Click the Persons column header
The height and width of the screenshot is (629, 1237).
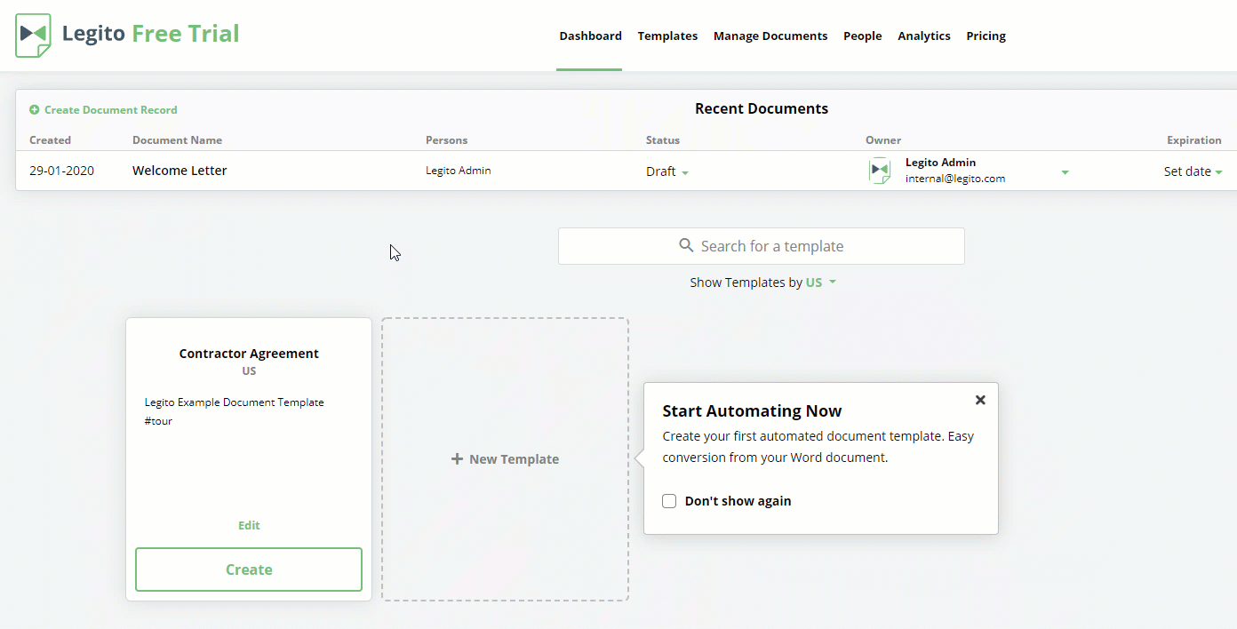pyautogui.click(x=446, y=140)
